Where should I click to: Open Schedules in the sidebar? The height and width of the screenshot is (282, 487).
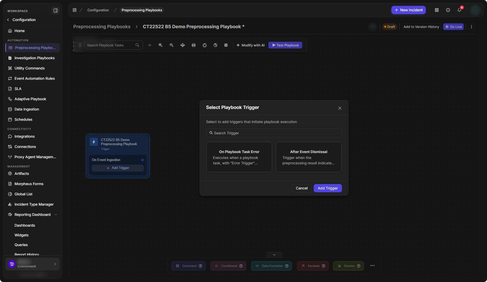pos(33,119)
